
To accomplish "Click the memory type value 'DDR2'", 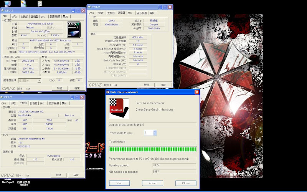I will [x=112, y=21].
